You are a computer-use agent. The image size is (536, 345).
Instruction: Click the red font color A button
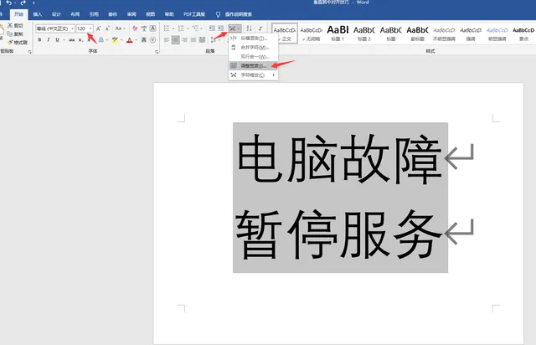pyautogui.click(x=130, y=40)
